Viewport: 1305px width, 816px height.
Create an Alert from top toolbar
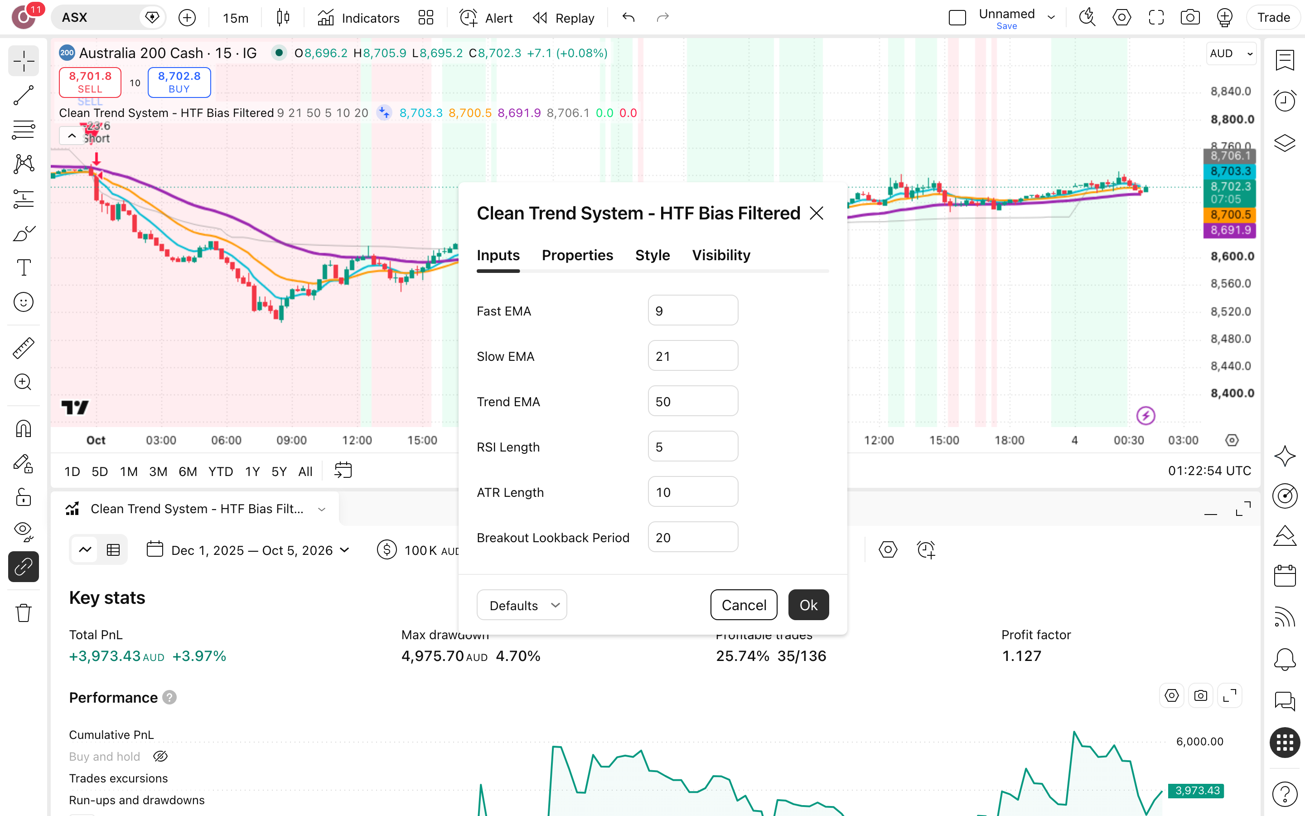[485, 18]
